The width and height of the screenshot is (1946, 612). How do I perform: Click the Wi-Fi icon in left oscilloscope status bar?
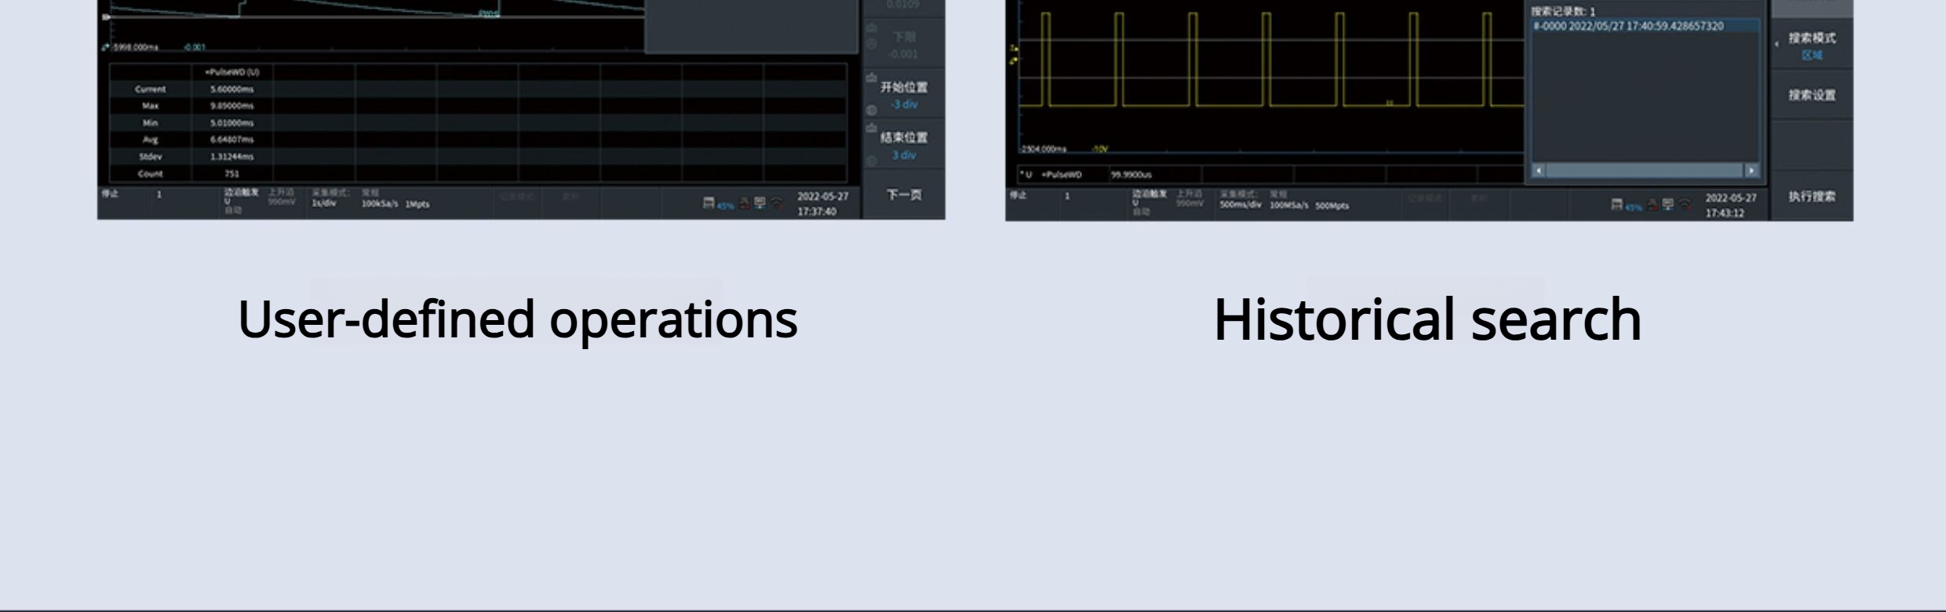pyautogui.click(x=777, y=204)
